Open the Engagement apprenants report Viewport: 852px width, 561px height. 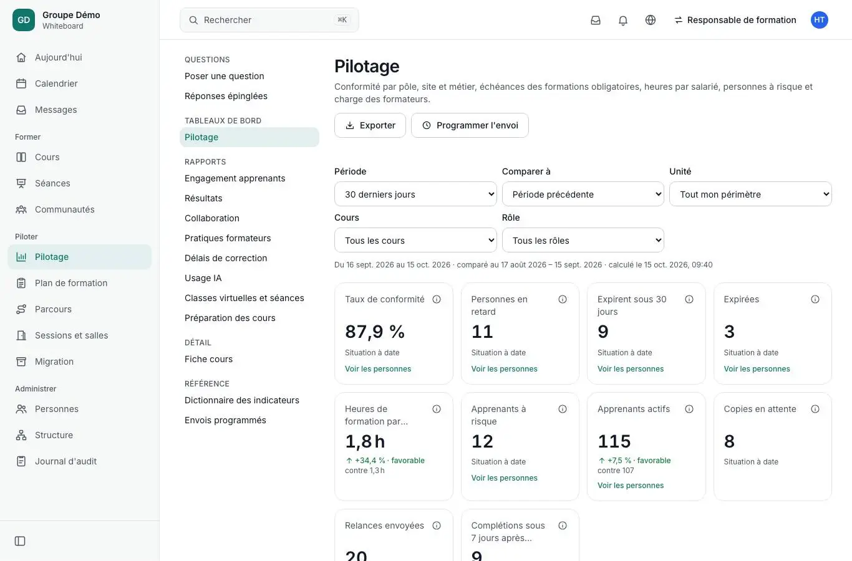click(249, 178)
